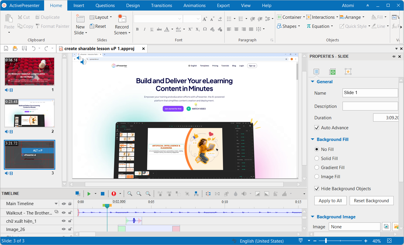
Task: Save the project with the disk icon
Action: pyautogui.click(x=24, y=48)
